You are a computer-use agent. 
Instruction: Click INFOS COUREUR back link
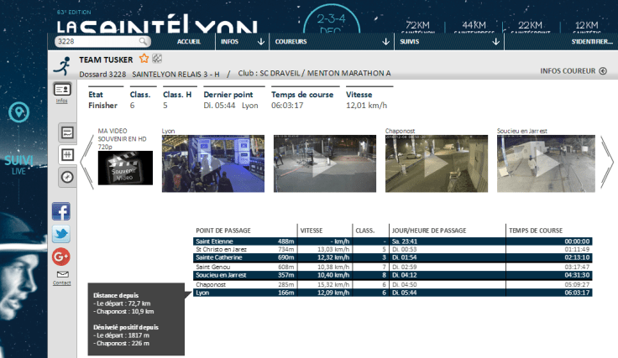click(x=568, y=70)
